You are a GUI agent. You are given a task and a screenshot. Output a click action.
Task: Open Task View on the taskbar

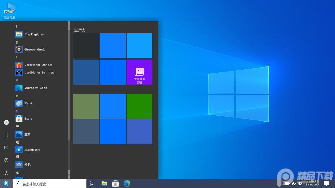coord(92,183)
